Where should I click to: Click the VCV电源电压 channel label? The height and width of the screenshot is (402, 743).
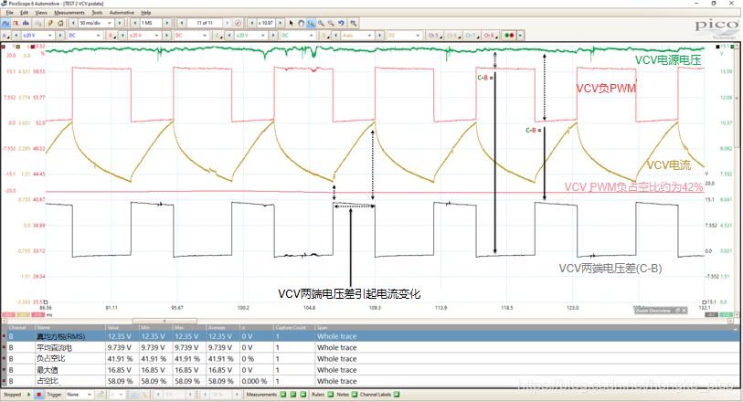click(668, 59)
